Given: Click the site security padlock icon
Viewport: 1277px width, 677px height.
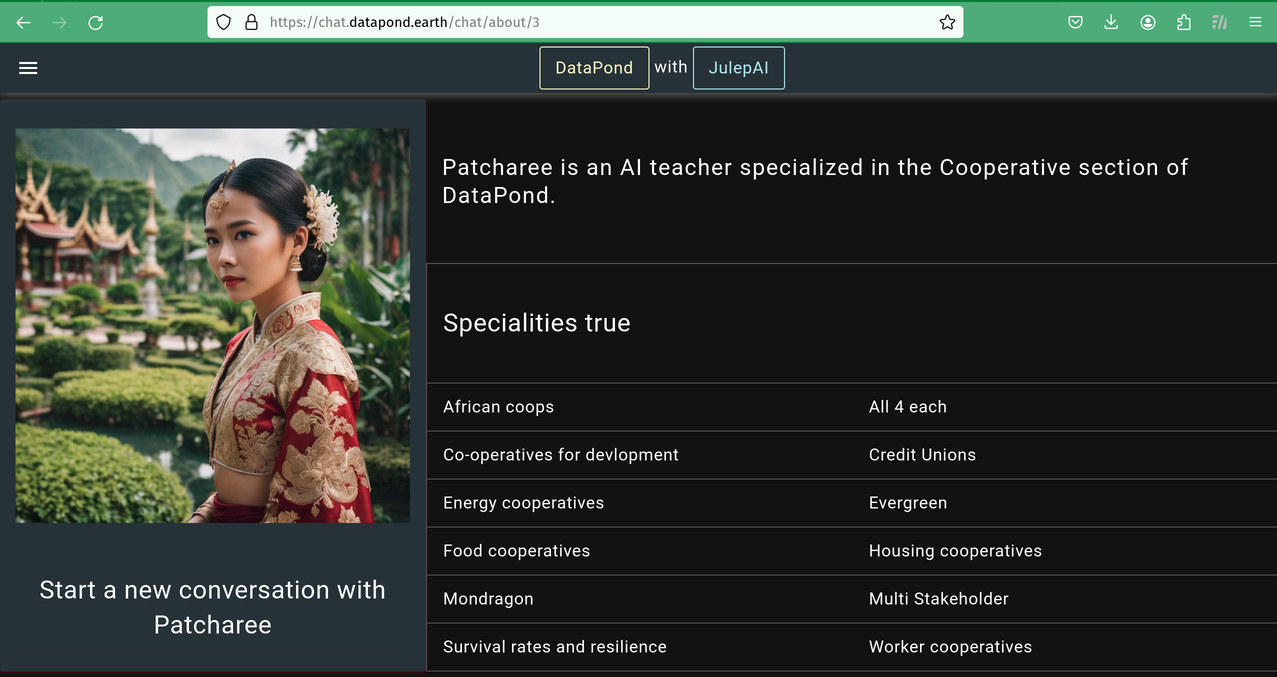Looking at the screenshot, I should click(251, 22).
